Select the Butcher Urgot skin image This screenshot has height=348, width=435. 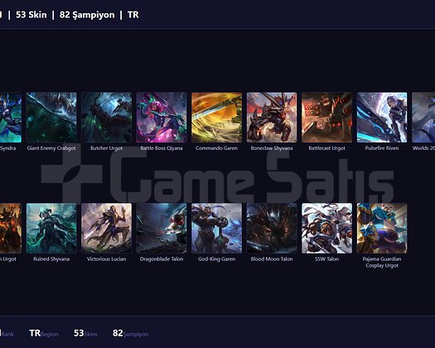click(x=107, y=118)
